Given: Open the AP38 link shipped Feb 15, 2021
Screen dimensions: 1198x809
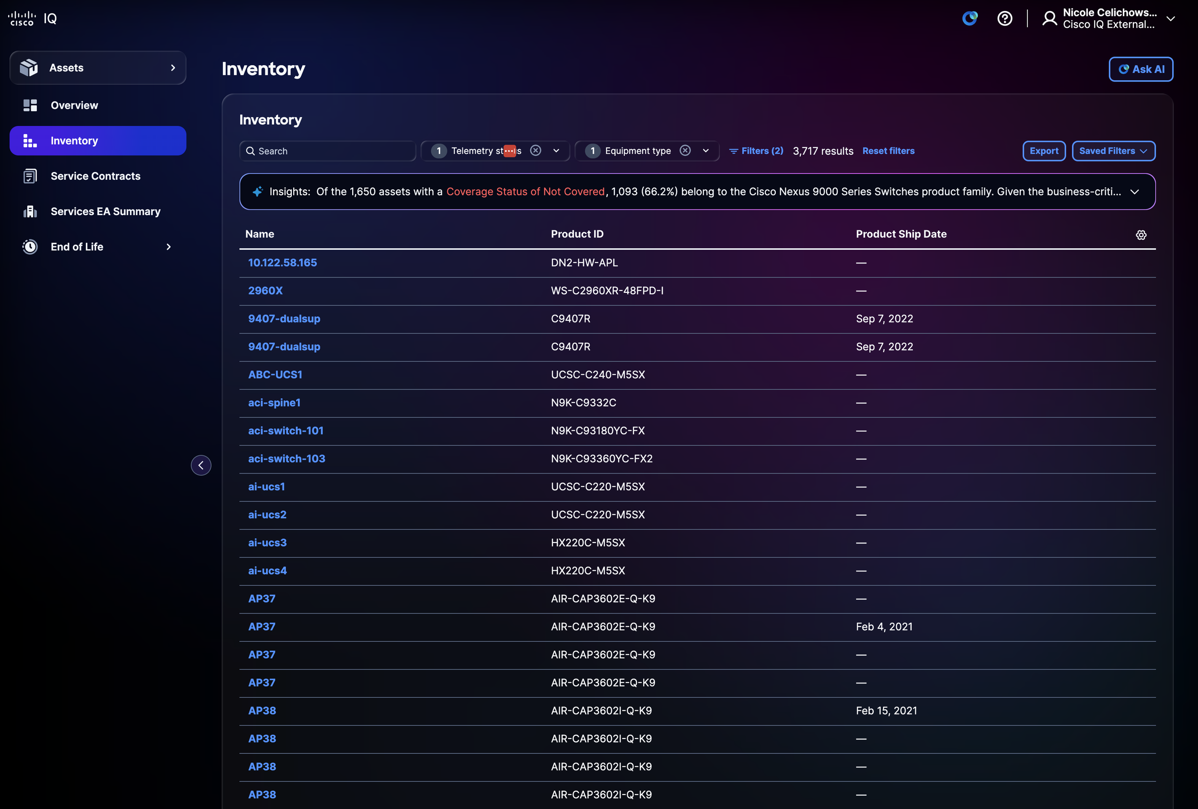Looking at the screenshot, I should 262,711.
